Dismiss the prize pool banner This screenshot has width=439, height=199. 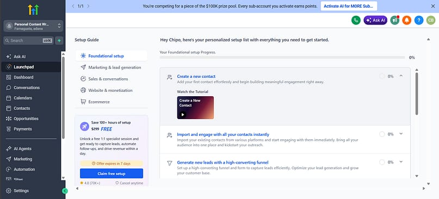[x=433, y=6]
